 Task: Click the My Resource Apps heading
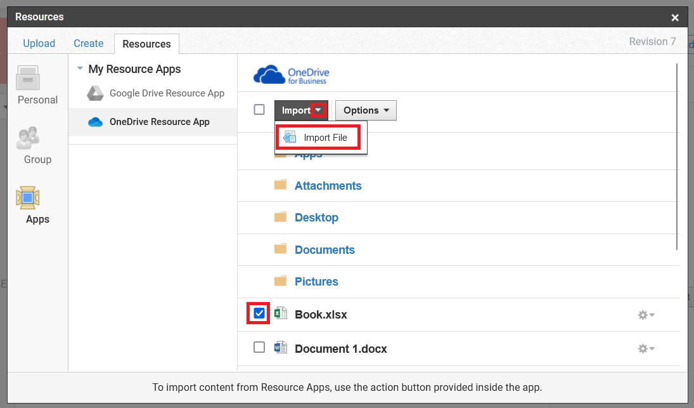134,69
